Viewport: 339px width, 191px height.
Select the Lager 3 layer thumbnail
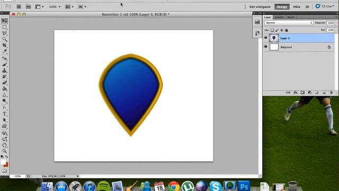pos(274,38)
